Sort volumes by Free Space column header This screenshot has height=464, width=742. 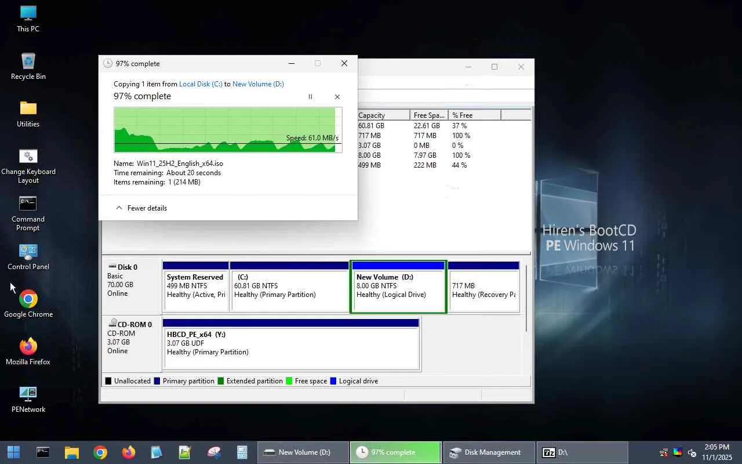(x=429, y=115)
